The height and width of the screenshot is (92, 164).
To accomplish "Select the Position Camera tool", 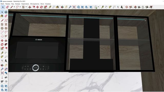I will tap(2, 77).
